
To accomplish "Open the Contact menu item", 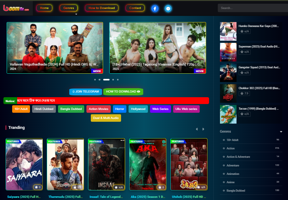I will pyautogui.click(x=135, y=8).
